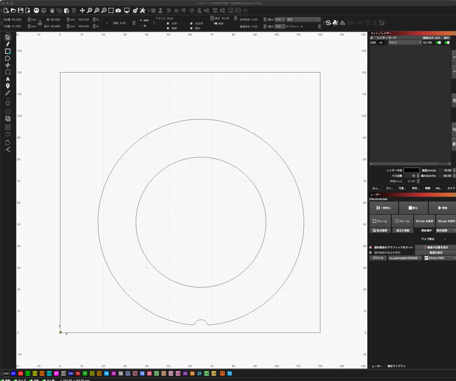Click the move laser to center icon

click(192, 10)
